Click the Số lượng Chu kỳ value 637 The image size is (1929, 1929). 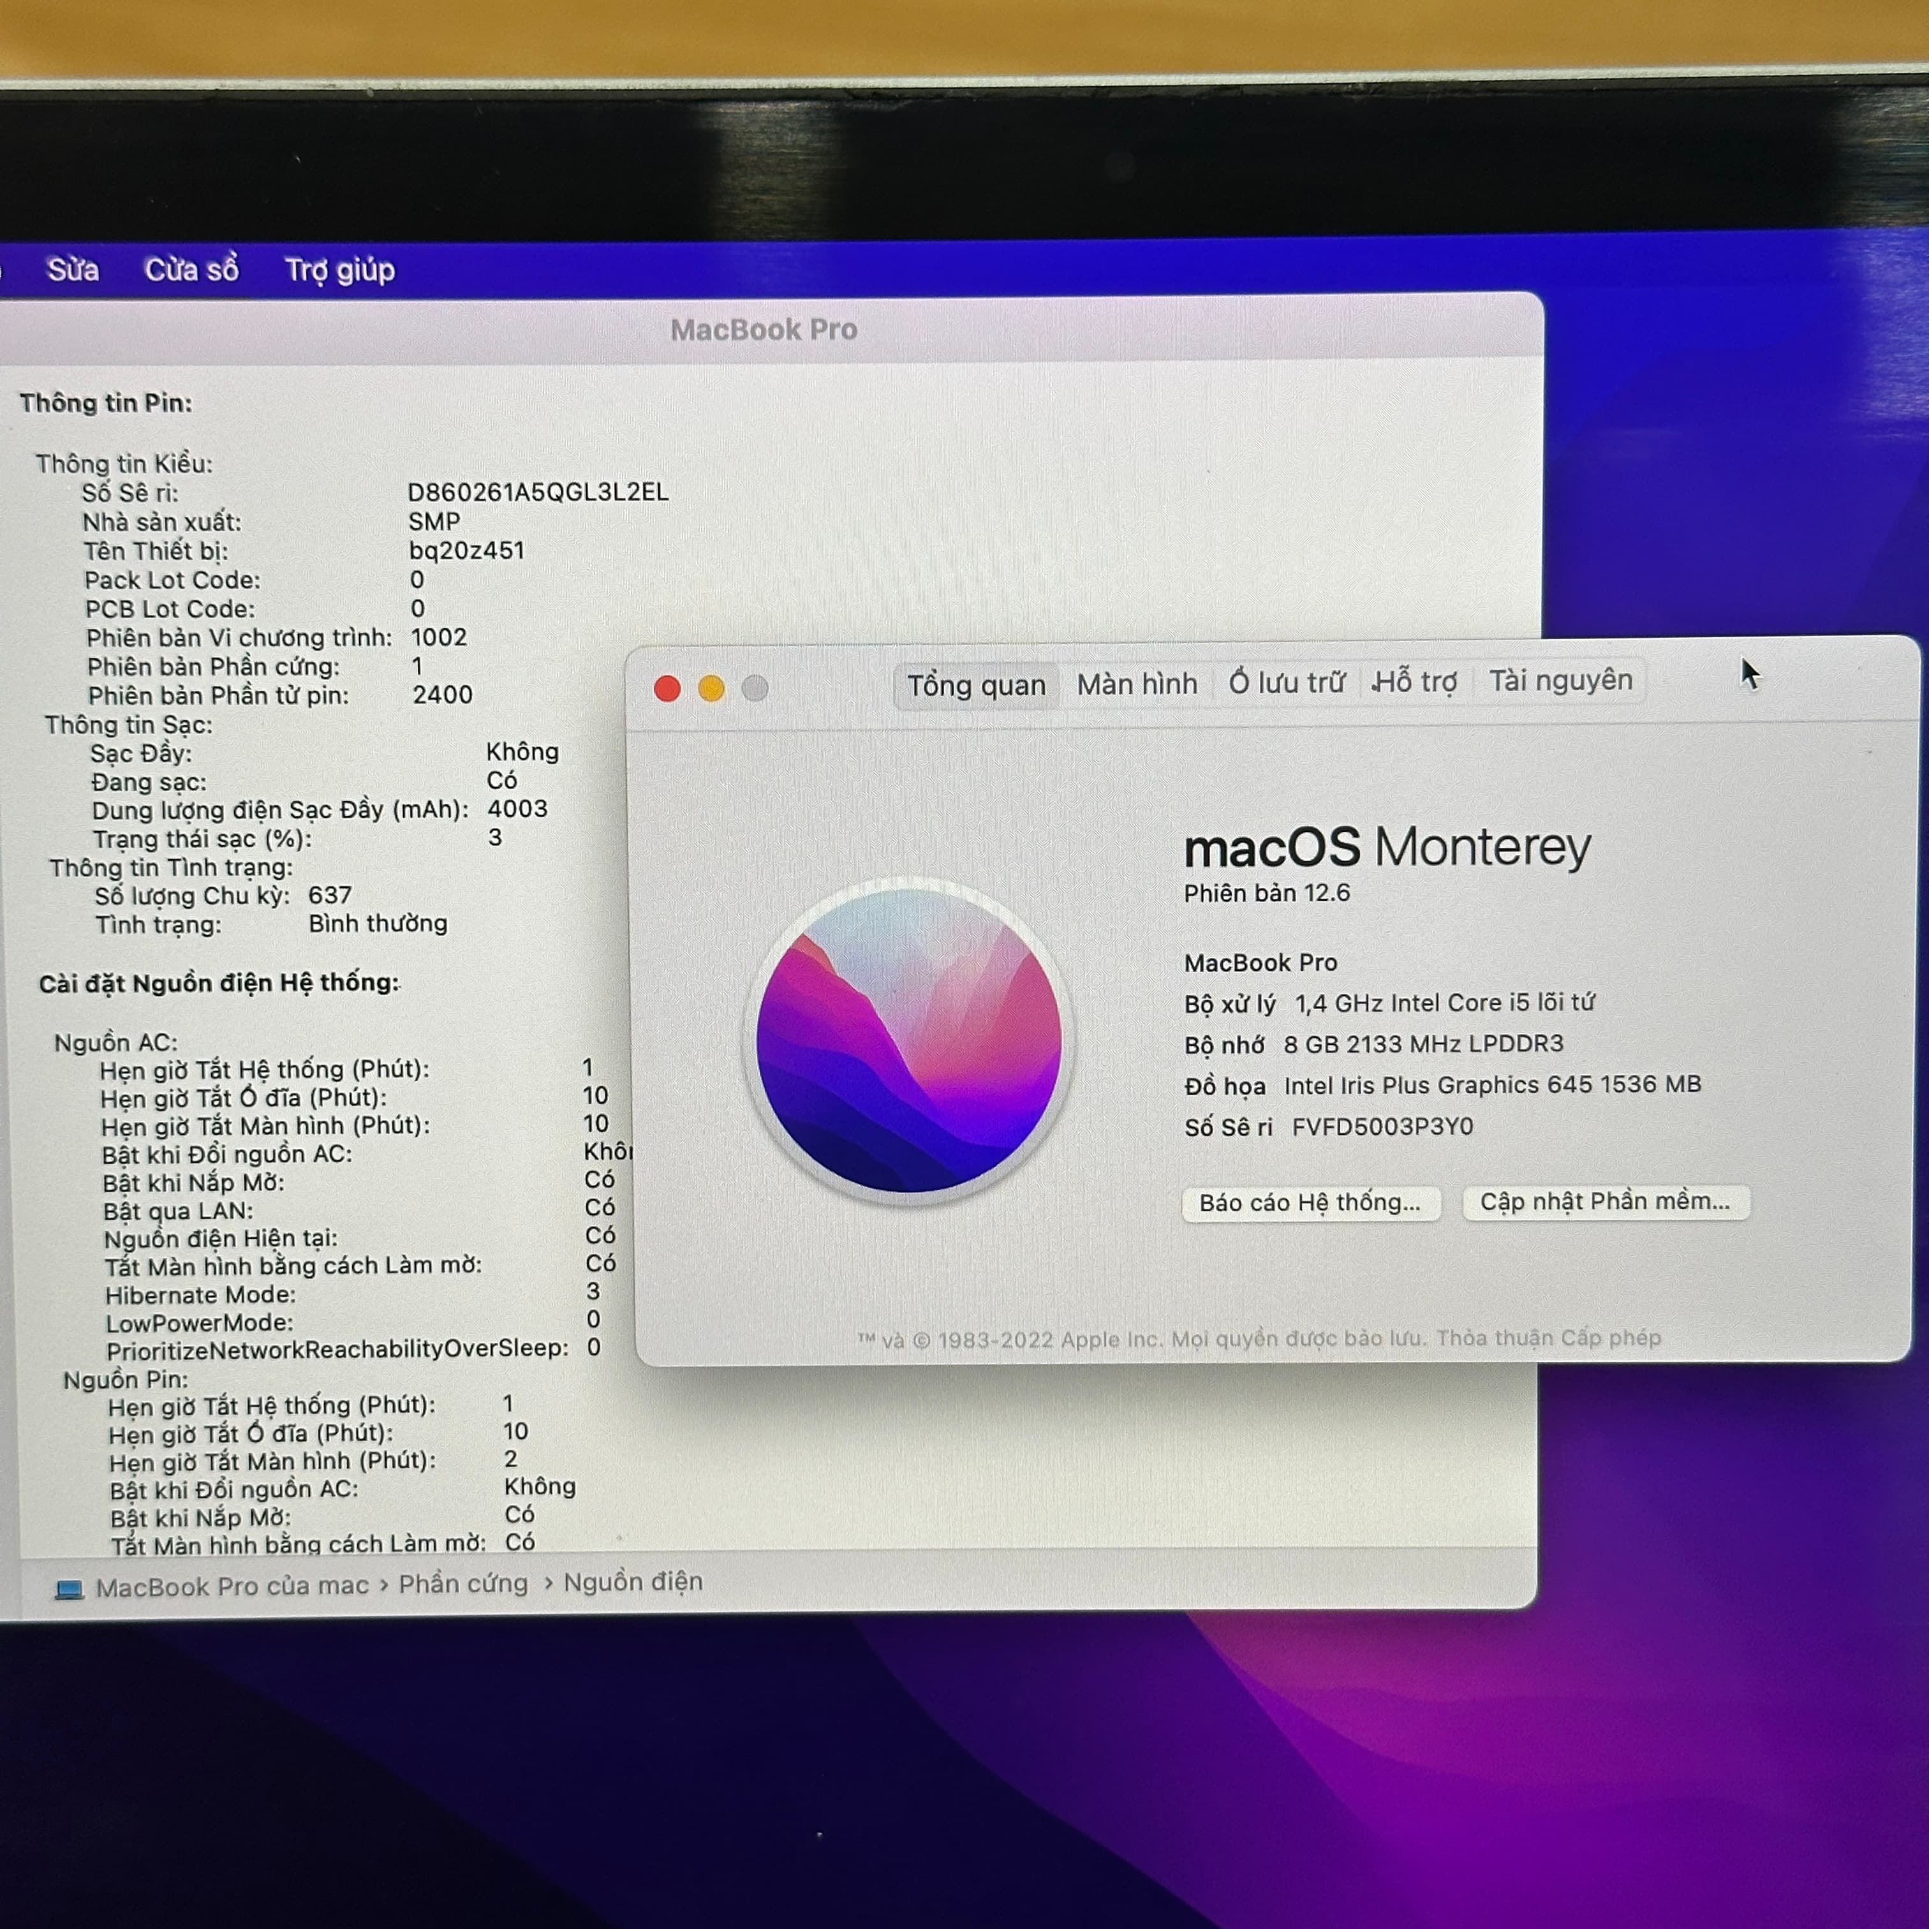[x=330, y=894]
